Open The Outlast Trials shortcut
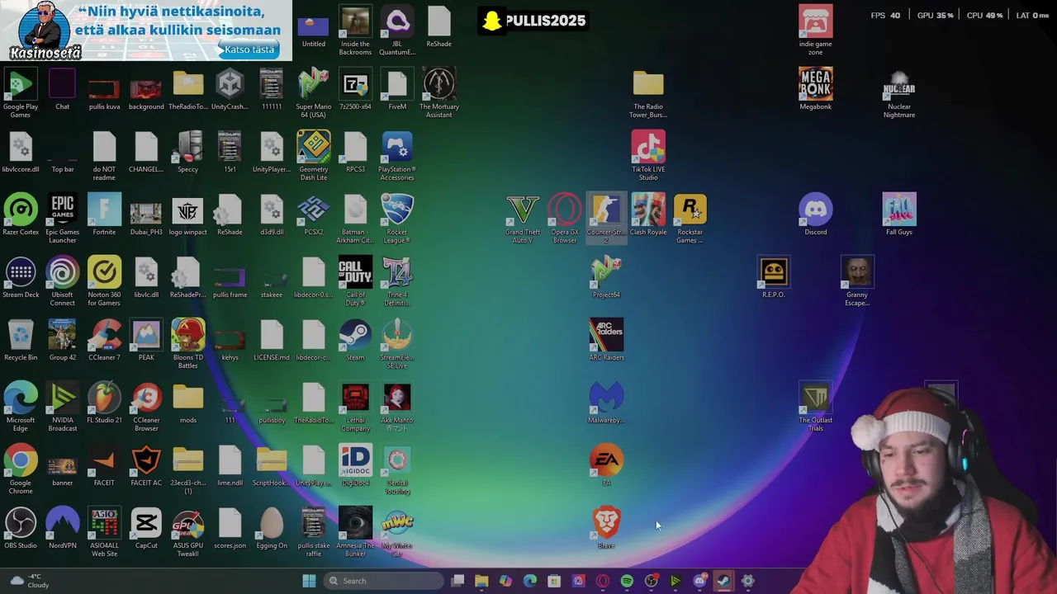This screenshot has width=1057, height=594. (x=816, y=406)
